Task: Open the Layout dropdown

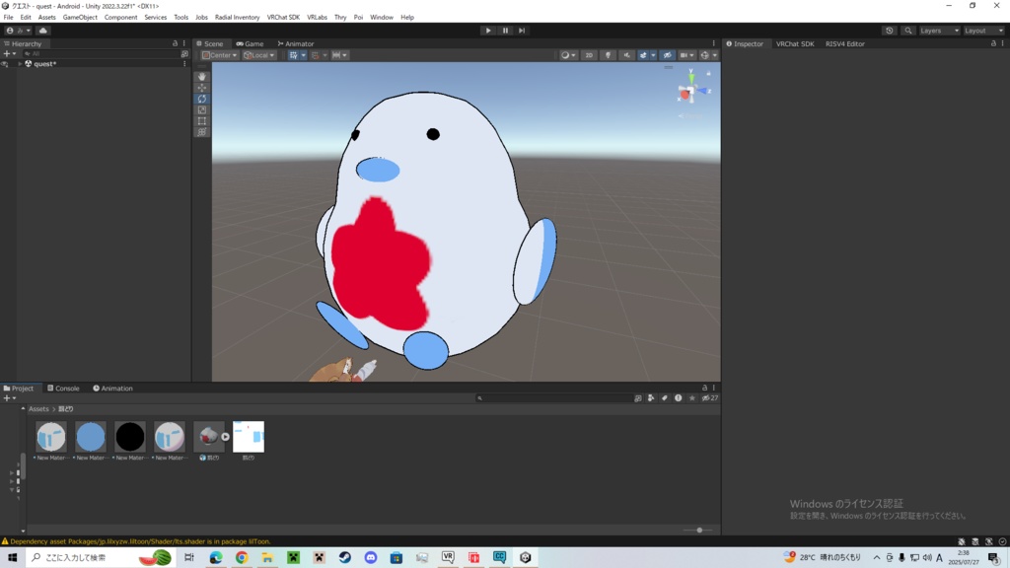Action: click(x=983, y=31)
